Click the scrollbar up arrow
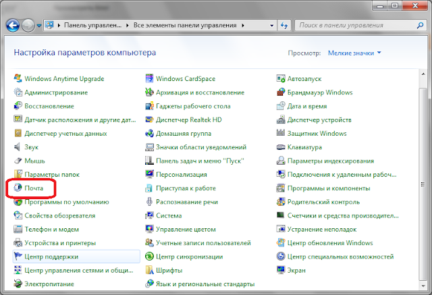Screen dimensions: 432x295 423,74
